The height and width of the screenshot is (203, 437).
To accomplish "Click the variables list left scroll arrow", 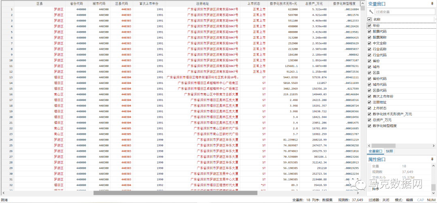I will tap(369, 146).
